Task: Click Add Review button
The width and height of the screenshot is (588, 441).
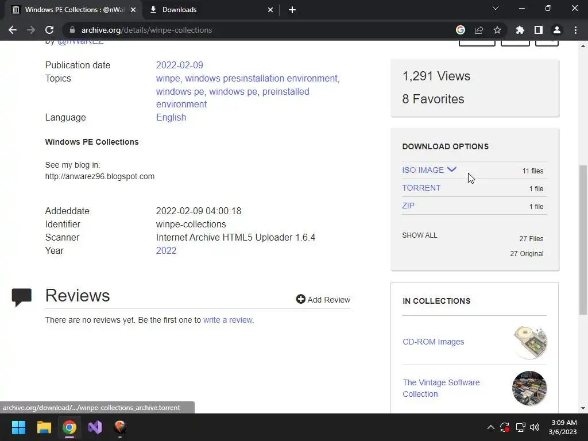Action: pos(323,299)
